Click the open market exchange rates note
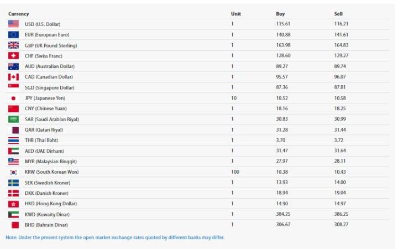The image size is (398, 249). (115, 238)
